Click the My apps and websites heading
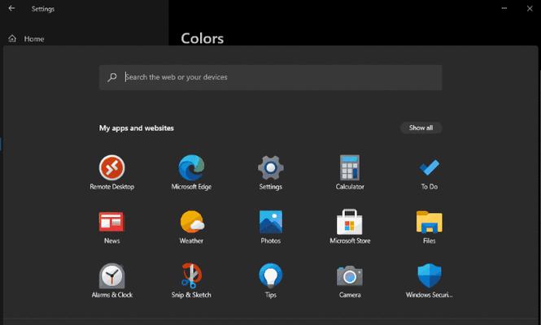 point(137,128)
